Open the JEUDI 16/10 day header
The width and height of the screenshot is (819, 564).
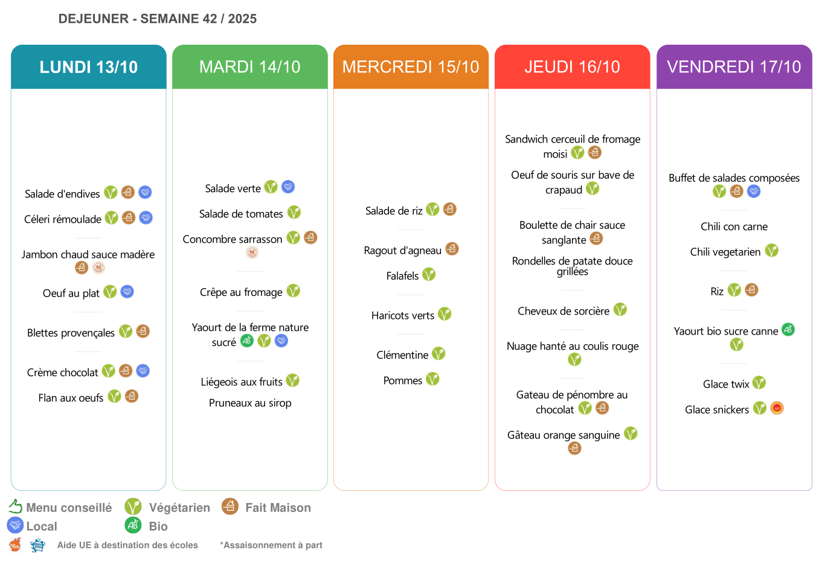point(572,67)
